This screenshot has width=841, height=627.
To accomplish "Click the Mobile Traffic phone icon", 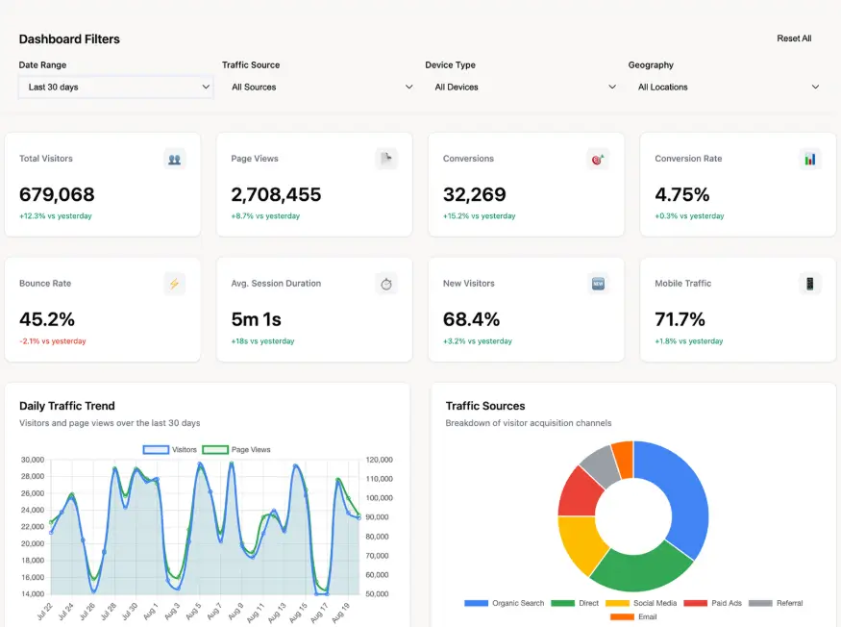I will pyautogui.click(x=809, y=284).
